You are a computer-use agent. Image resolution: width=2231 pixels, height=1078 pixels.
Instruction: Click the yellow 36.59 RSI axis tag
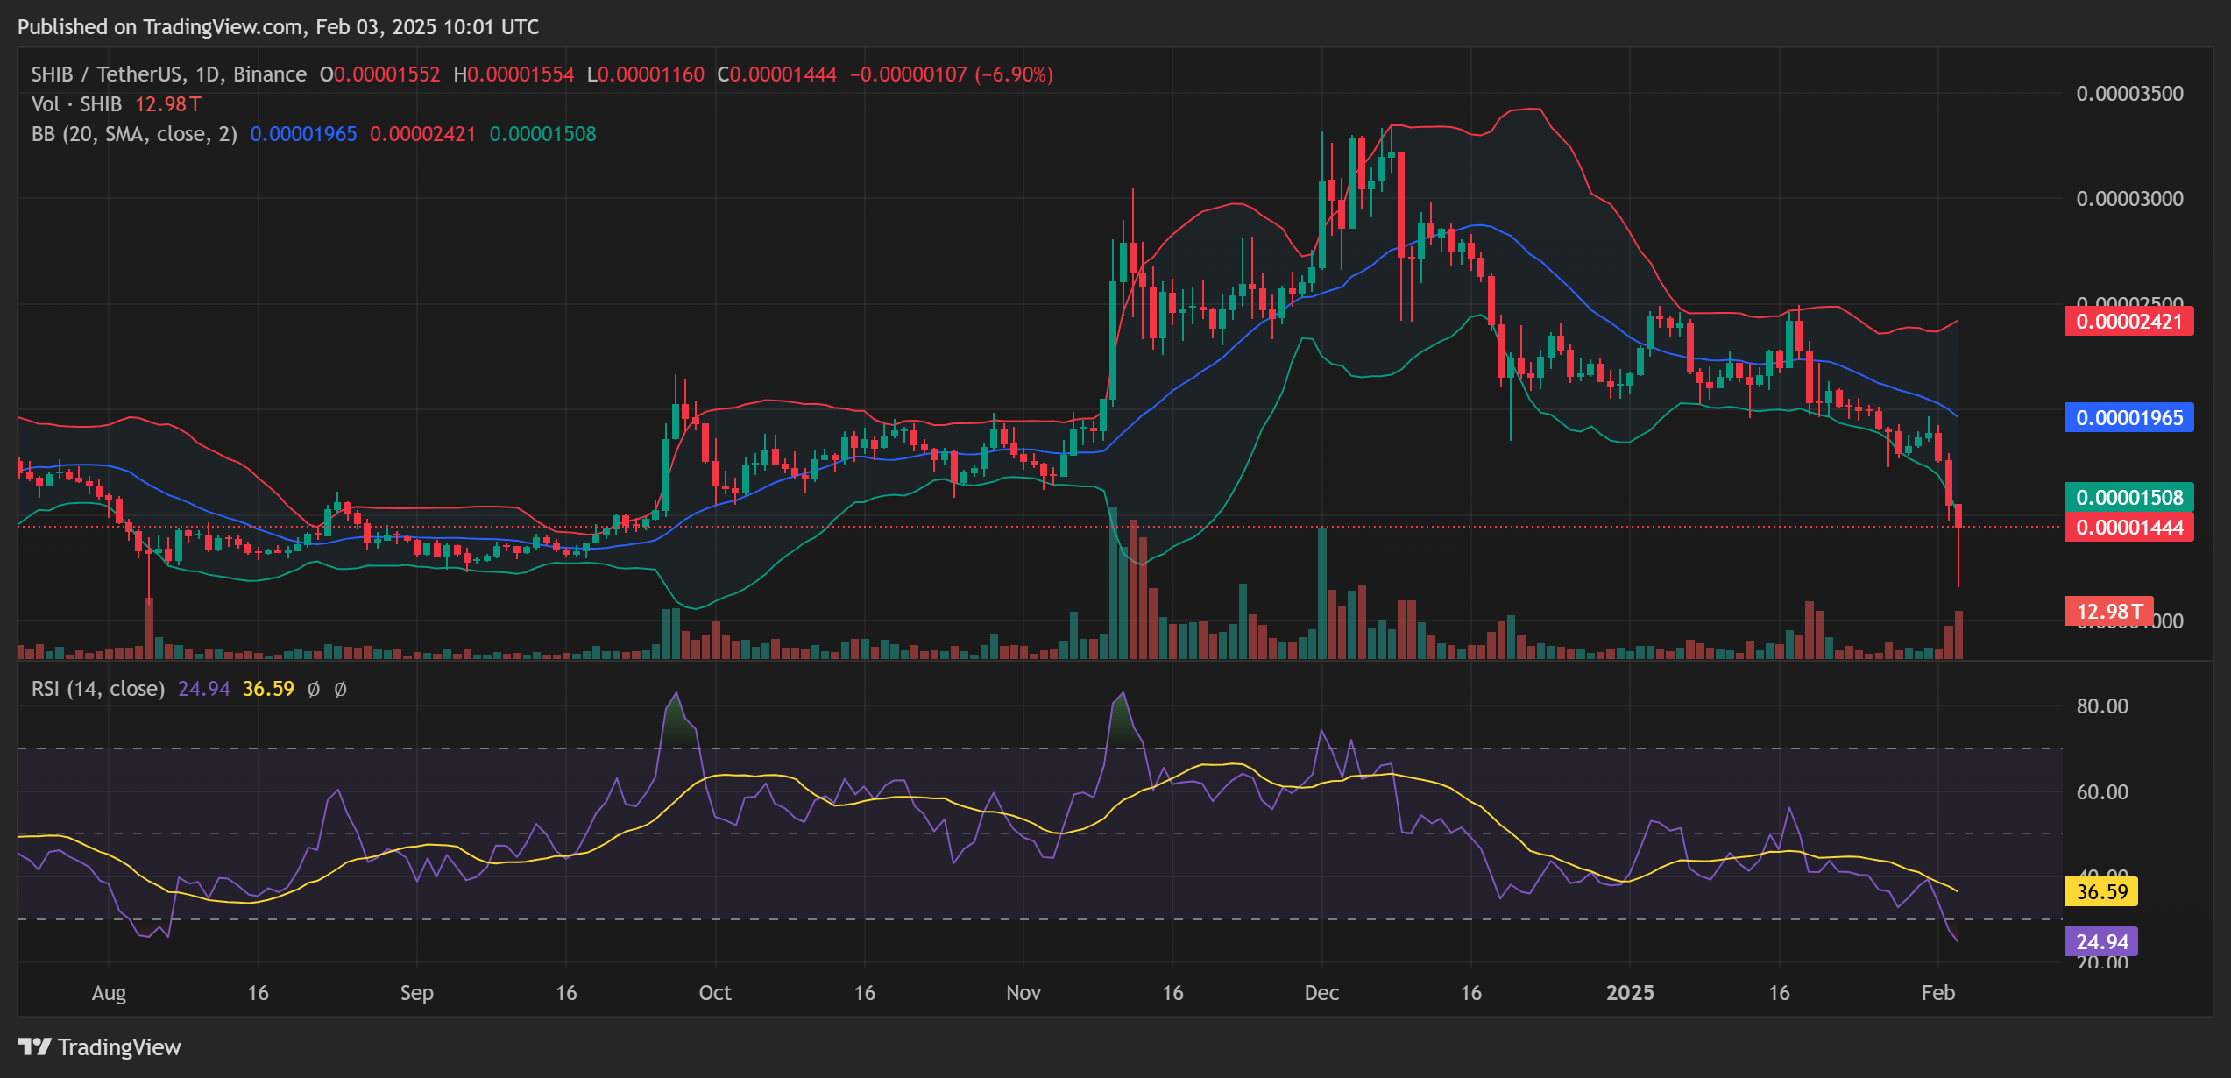pyautogui.click(x=2100, y=891)
